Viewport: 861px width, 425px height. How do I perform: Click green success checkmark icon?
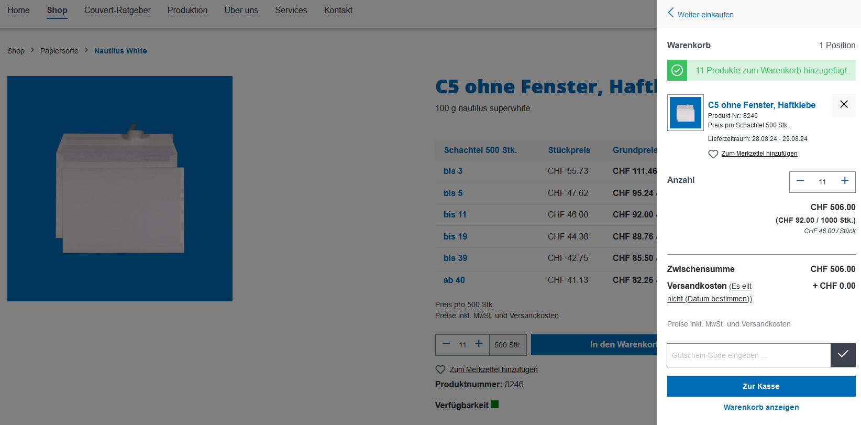point(677,70)
